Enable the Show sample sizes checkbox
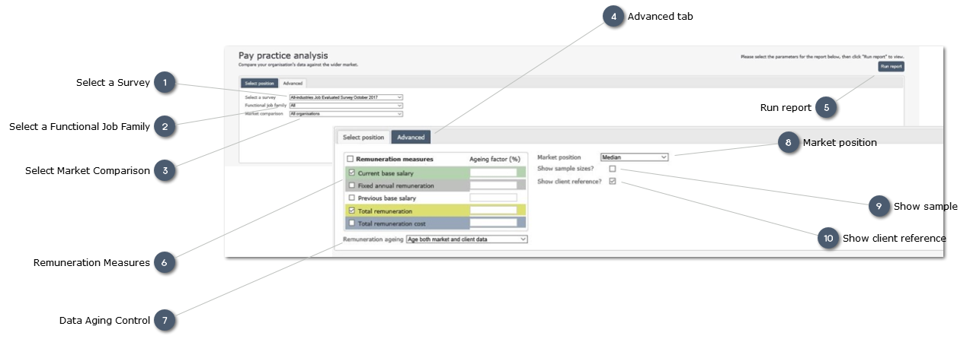 pos(612,169)
